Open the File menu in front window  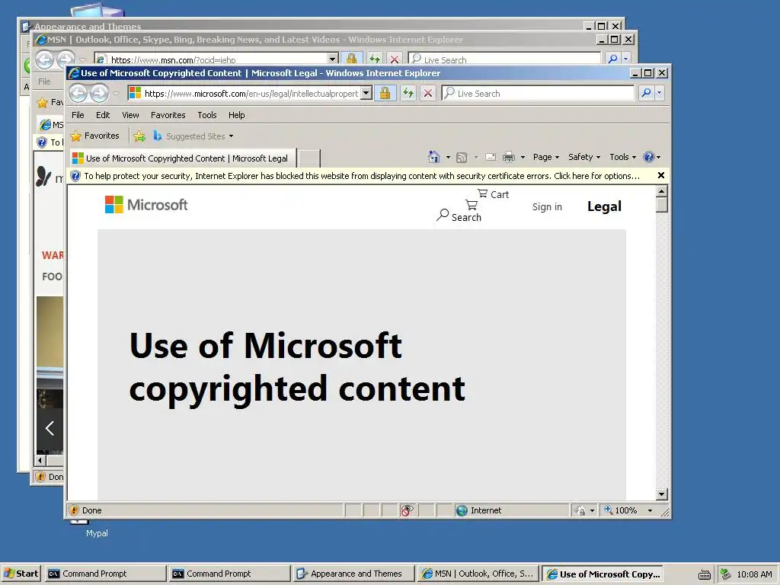pos(78,115)
